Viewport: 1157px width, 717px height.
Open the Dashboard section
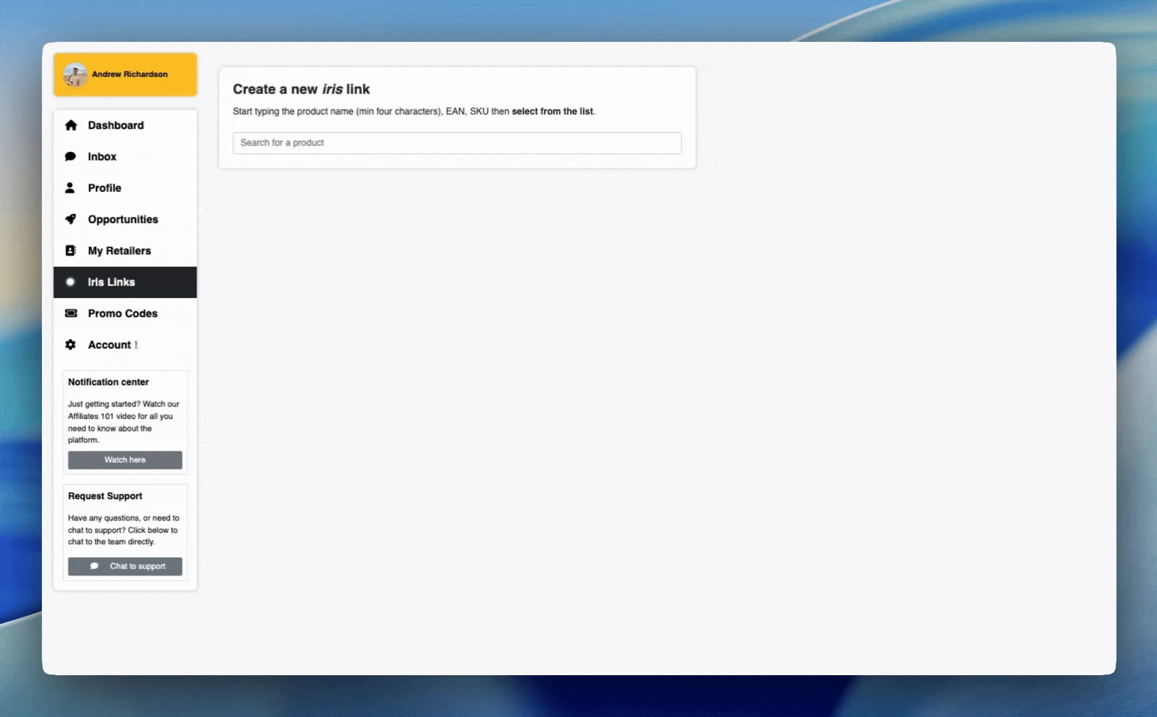tap(116, 125)
